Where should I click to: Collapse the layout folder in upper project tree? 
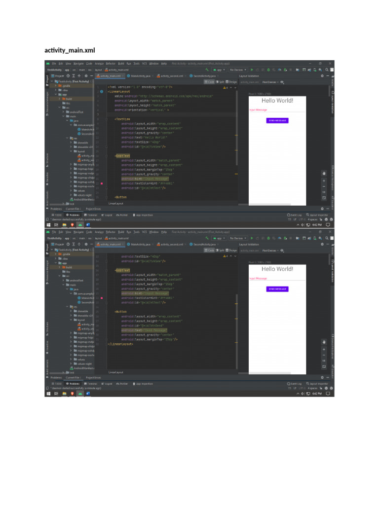(72, 151)
